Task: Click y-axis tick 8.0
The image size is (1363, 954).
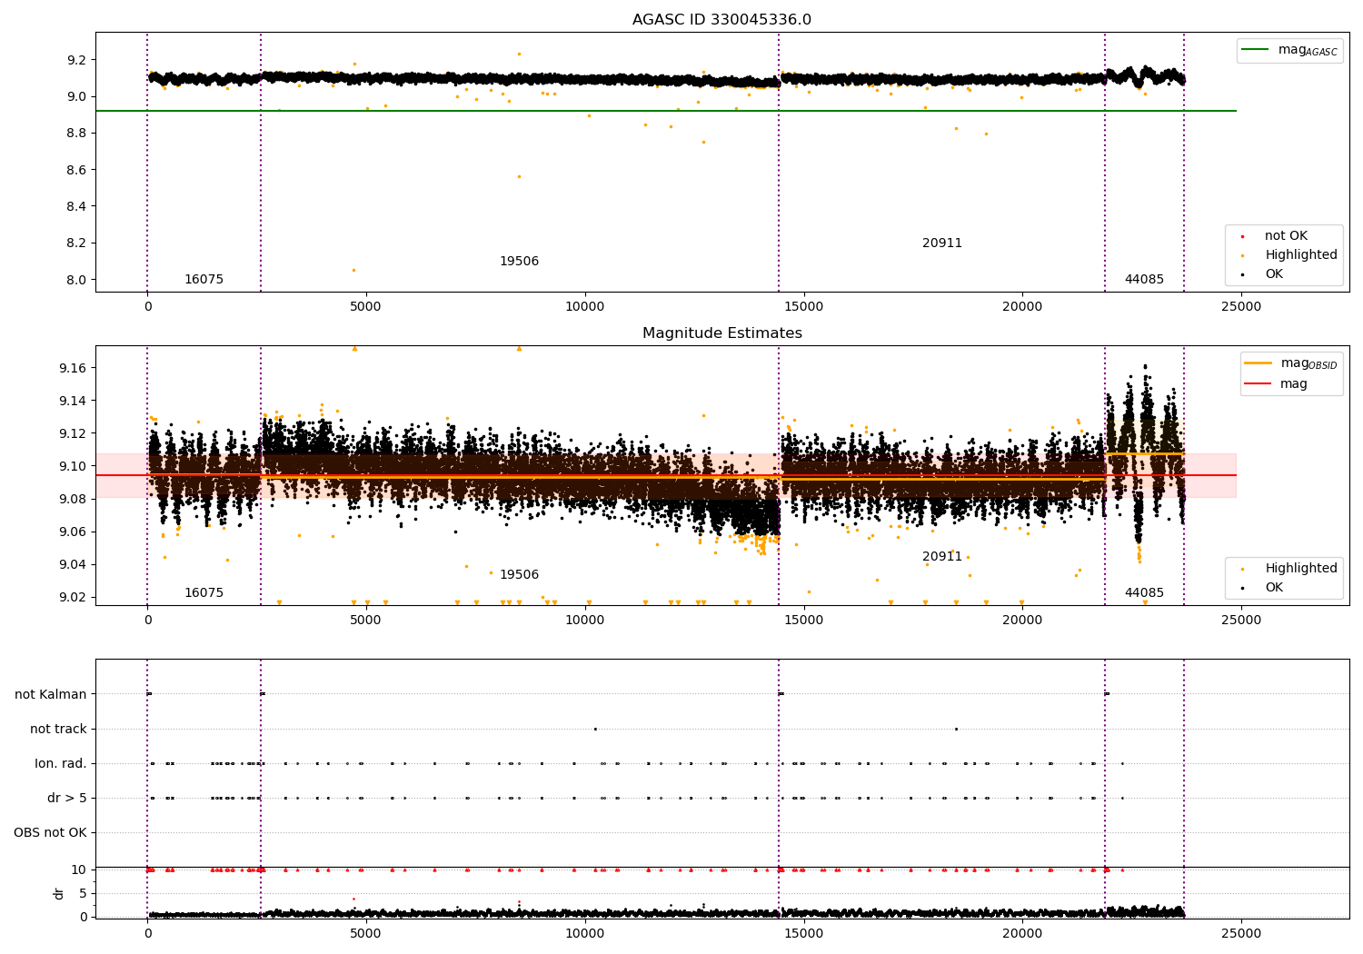Action: (x=76, y=280)
